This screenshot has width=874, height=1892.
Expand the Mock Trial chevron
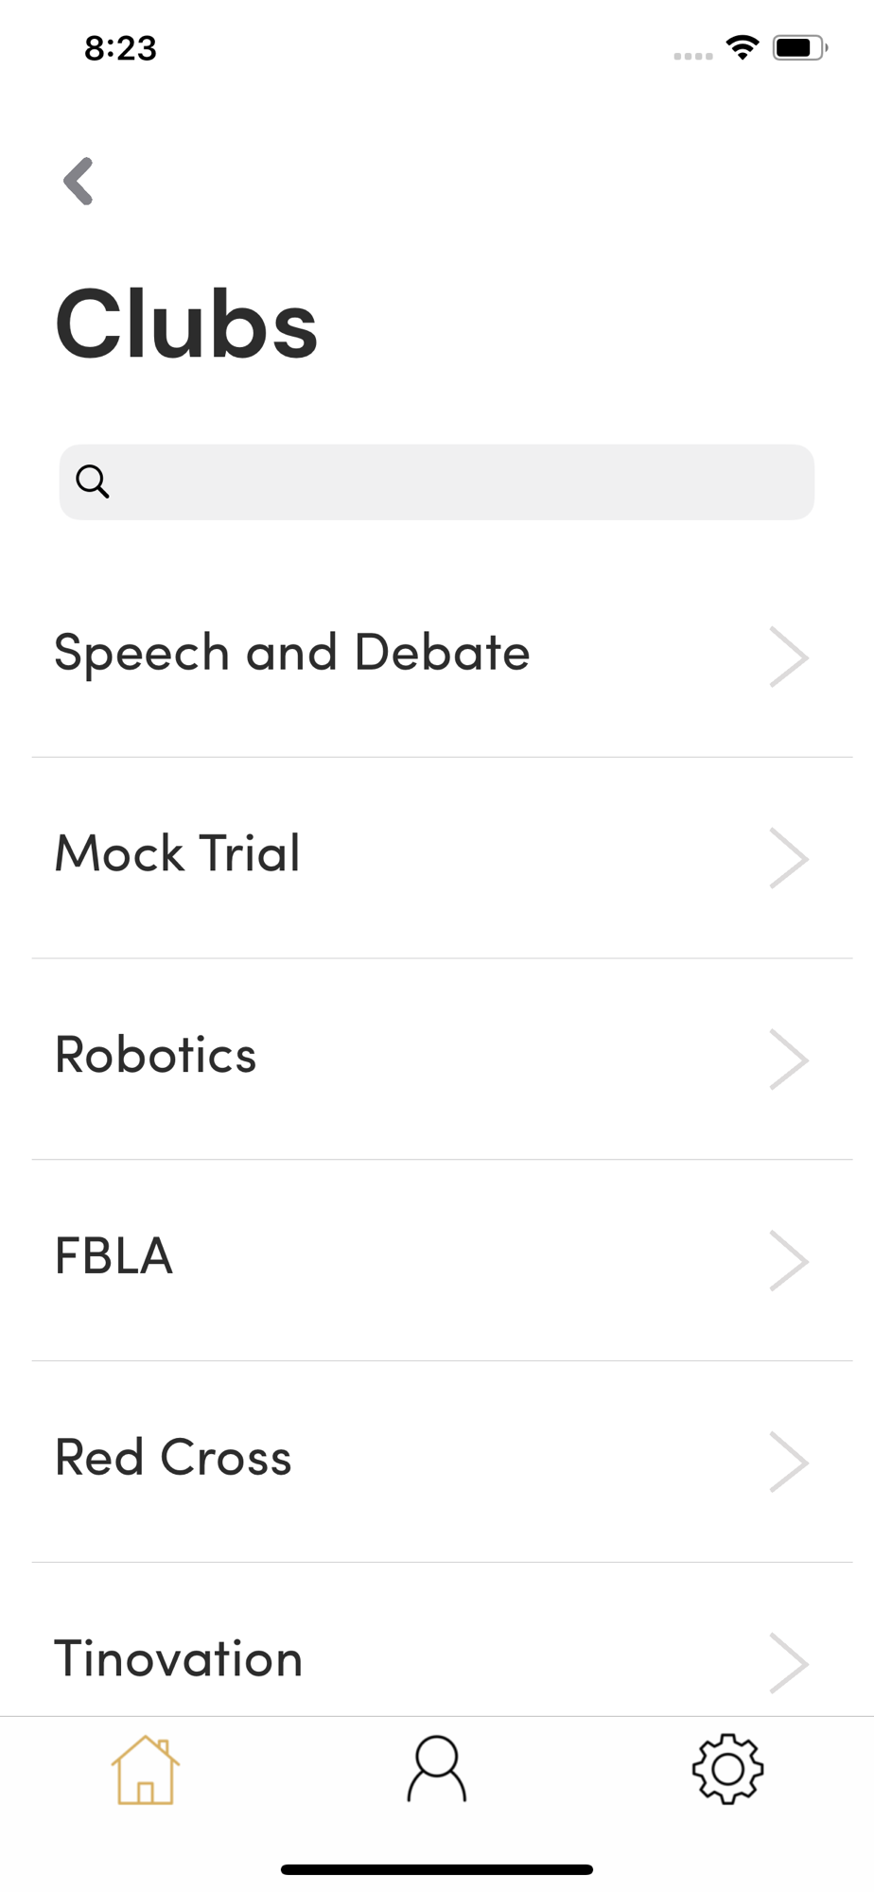coord(788,858)
